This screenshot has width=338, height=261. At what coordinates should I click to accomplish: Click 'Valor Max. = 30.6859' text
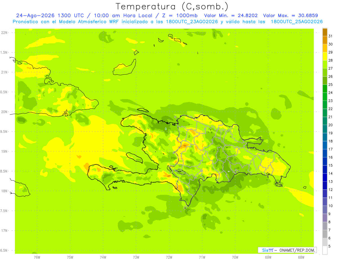click(x=290, y=15)
